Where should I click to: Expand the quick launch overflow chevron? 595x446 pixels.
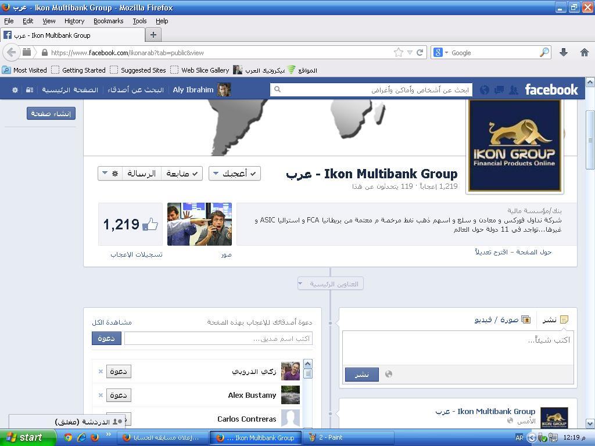108,434
